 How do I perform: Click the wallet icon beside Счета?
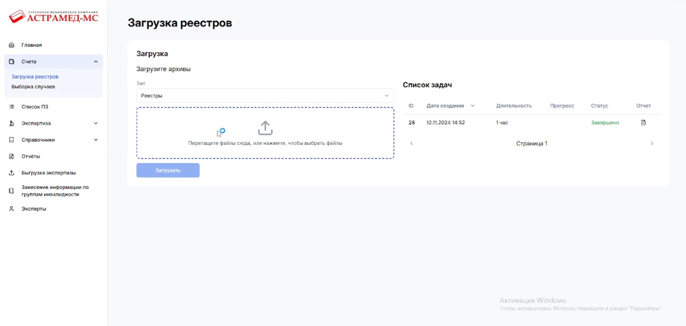point(12,61)
